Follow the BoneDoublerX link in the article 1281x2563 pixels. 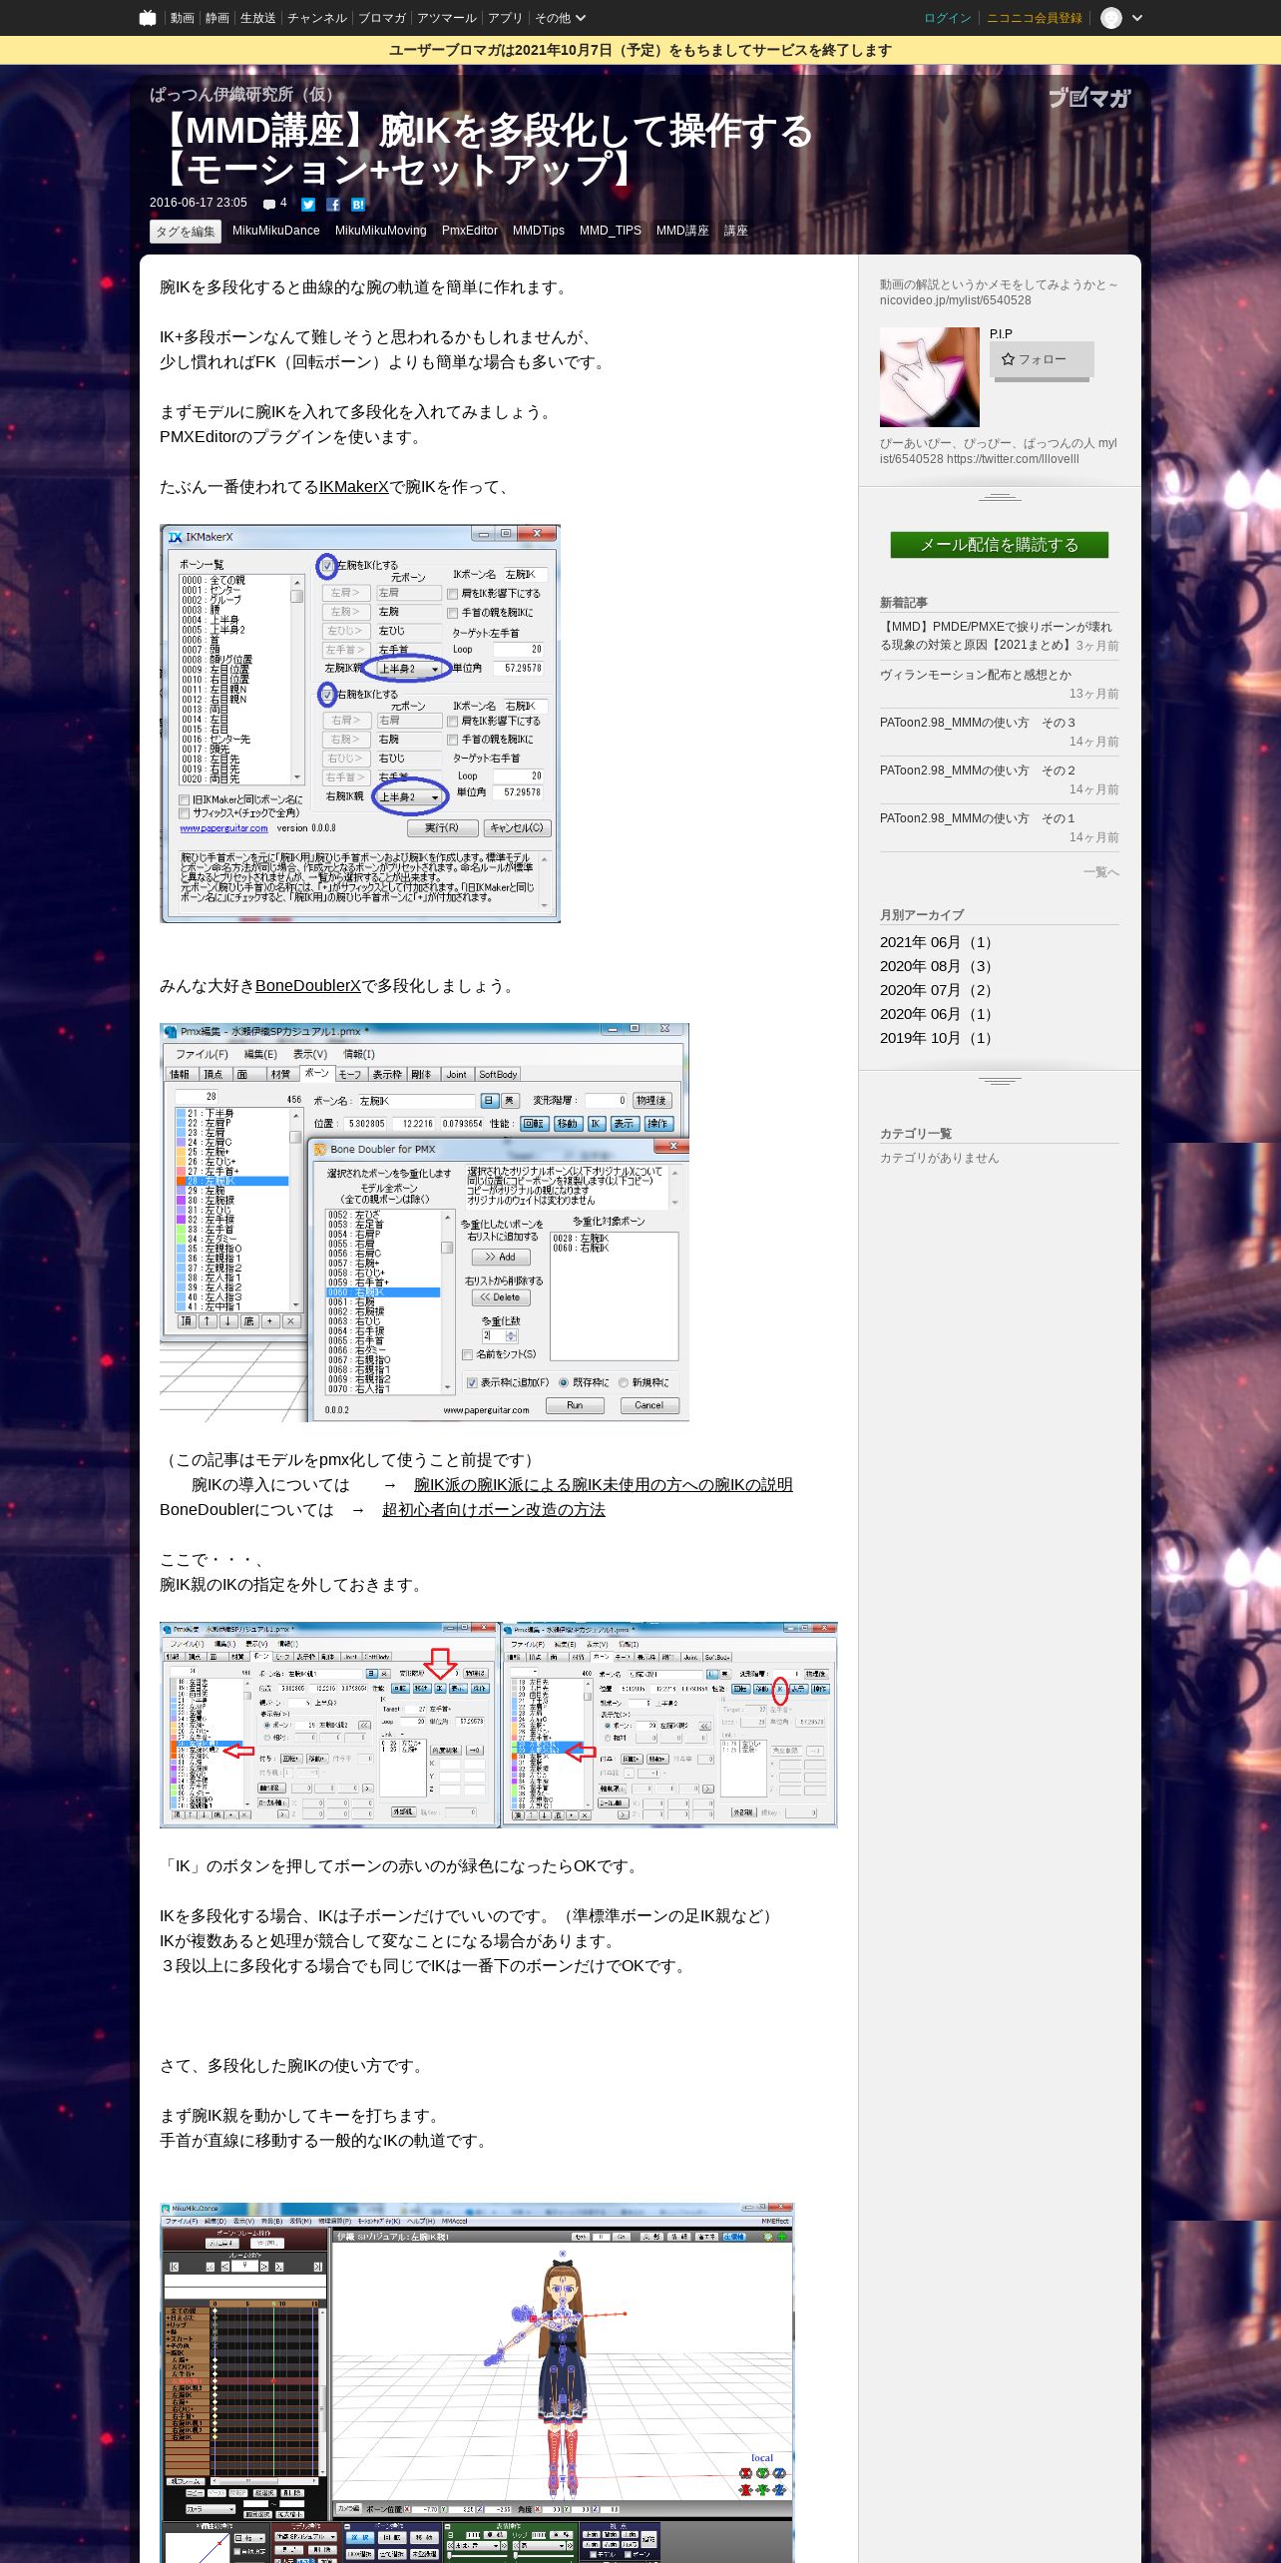pos(308,986)
